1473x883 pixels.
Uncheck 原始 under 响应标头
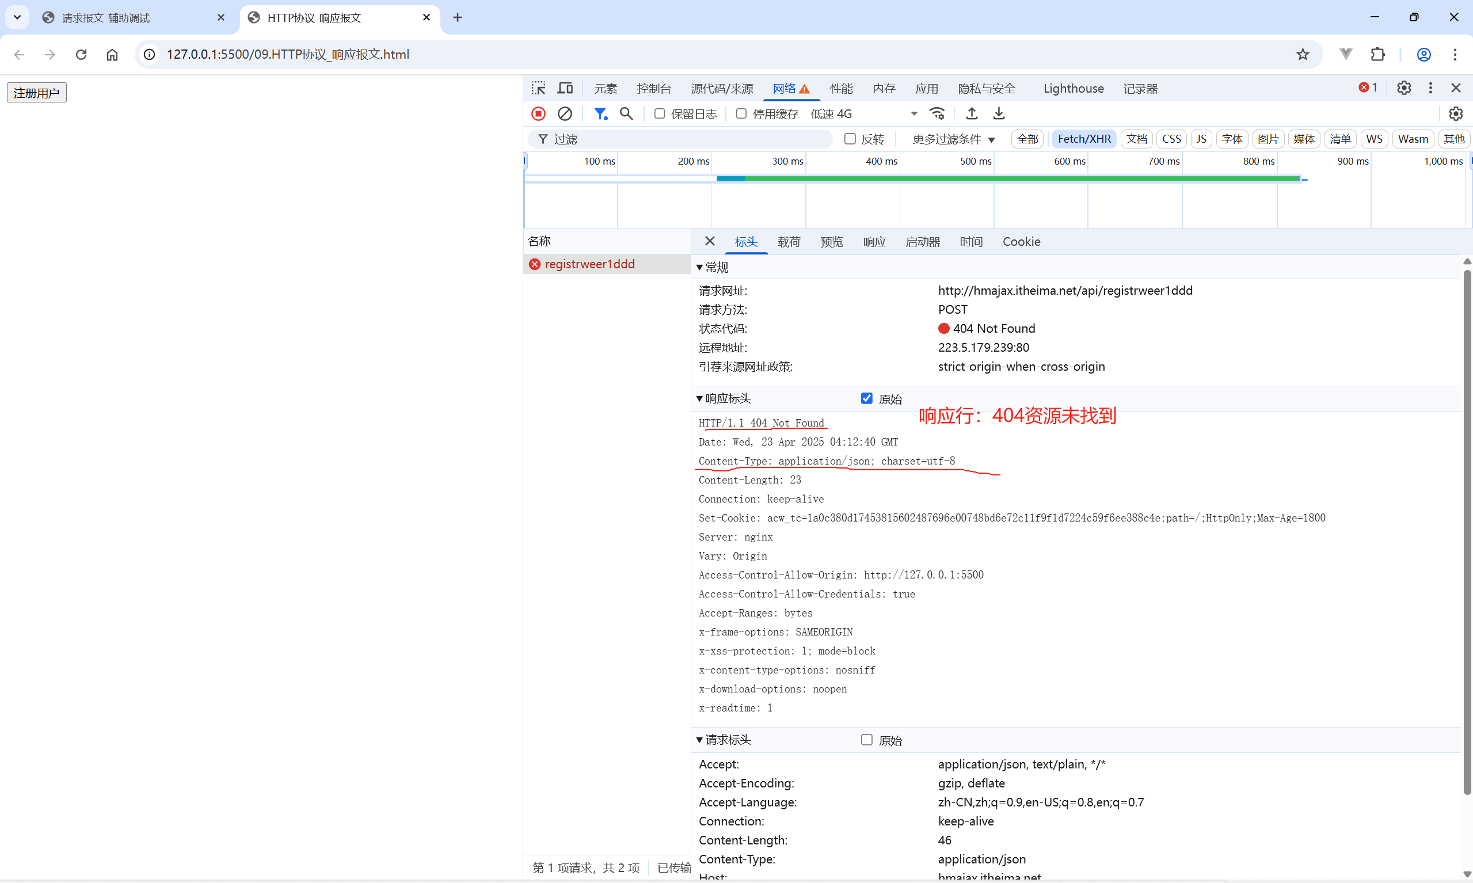tap(866, 399)
